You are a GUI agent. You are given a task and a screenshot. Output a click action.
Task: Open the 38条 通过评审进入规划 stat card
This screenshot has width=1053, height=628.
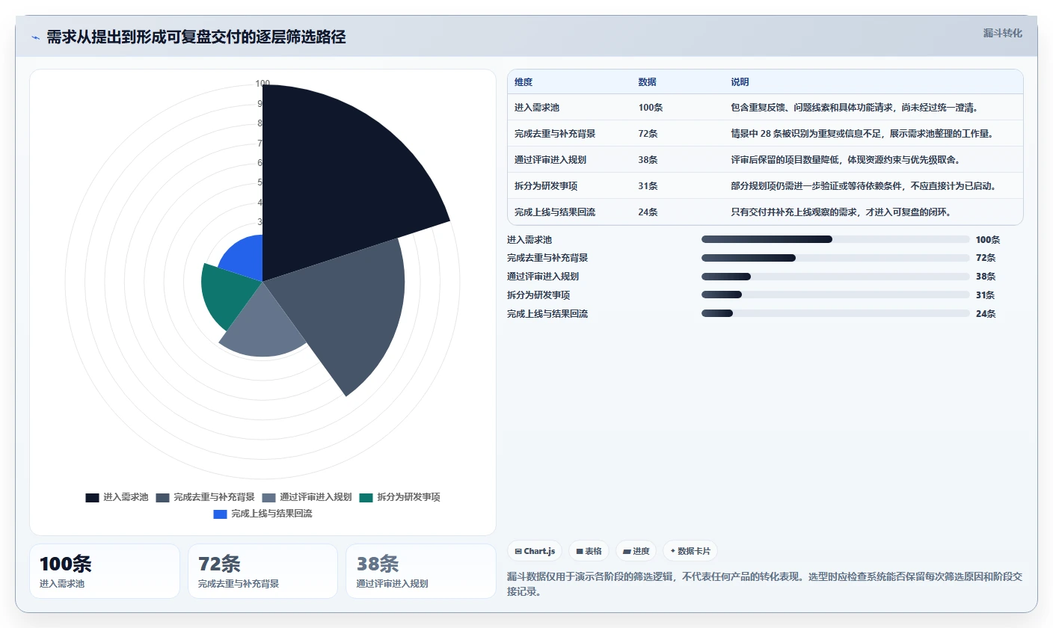421,571
